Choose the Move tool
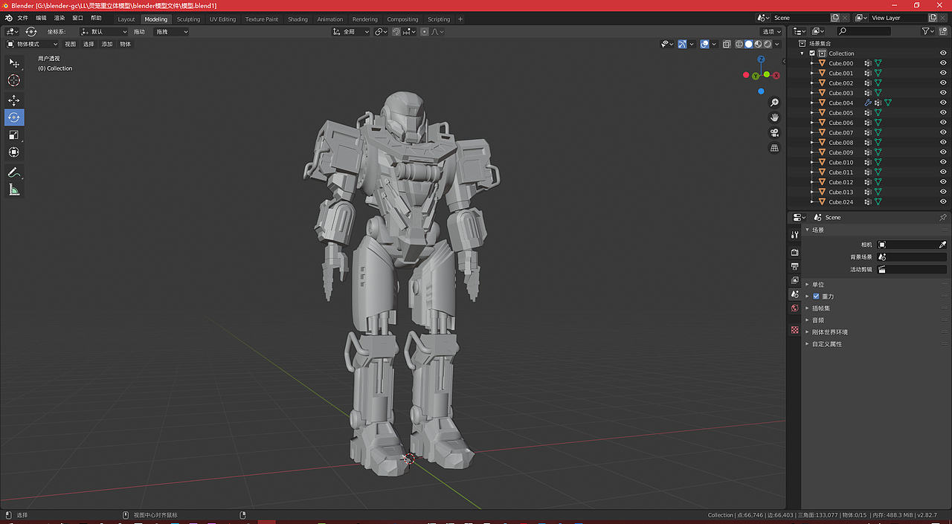This screenshot has width=952, height=524. pyautogui.click(x=14, y=100)
